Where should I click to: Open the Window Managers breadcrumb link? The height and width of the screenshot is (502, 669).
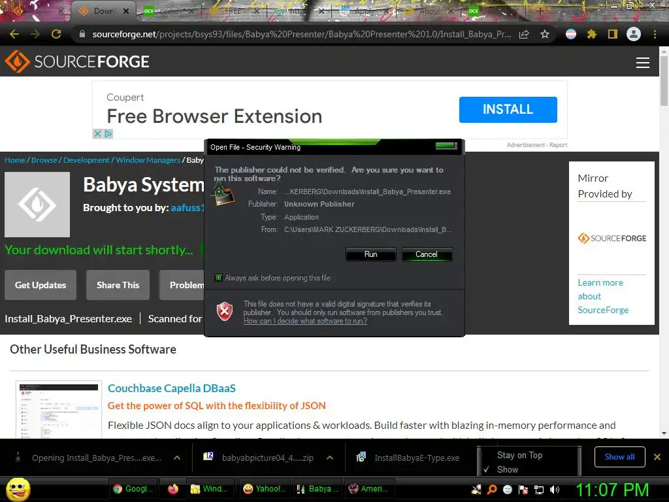[148, 160]
